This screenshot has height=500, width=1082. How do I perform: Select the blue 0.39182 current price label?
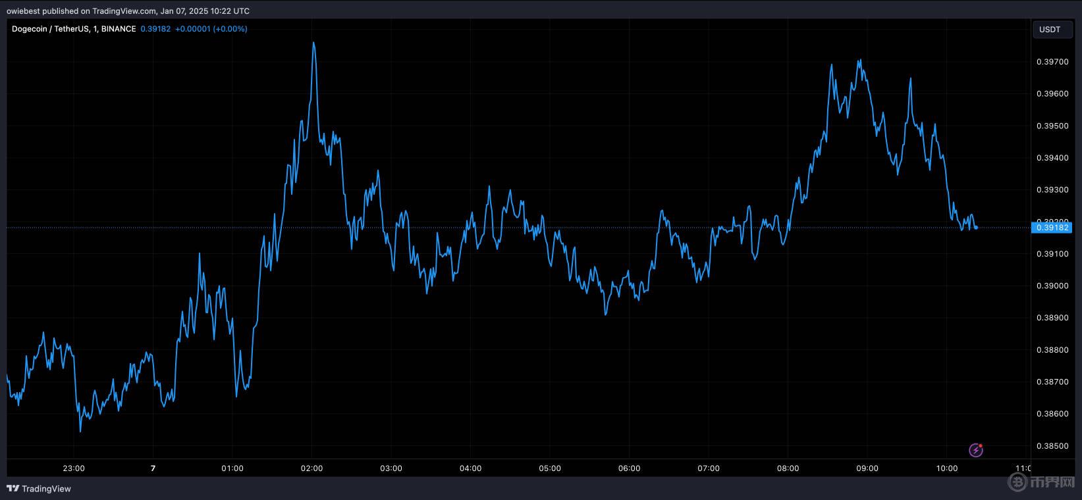coord(1052,228)
